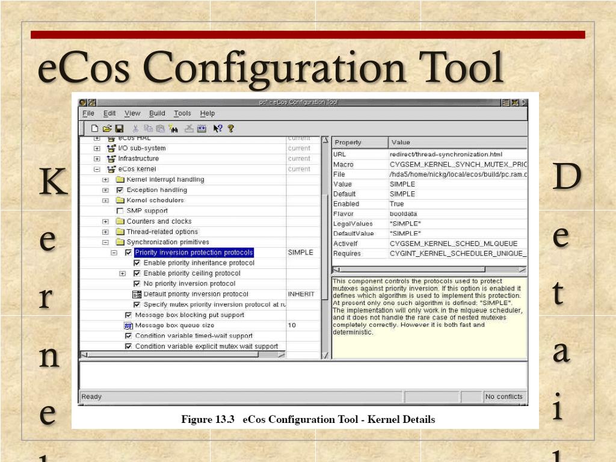Toggle Specify mutex priority inversion protocol checkbox
Viewport: 616px width, 462px height.
tap(137, 304)
